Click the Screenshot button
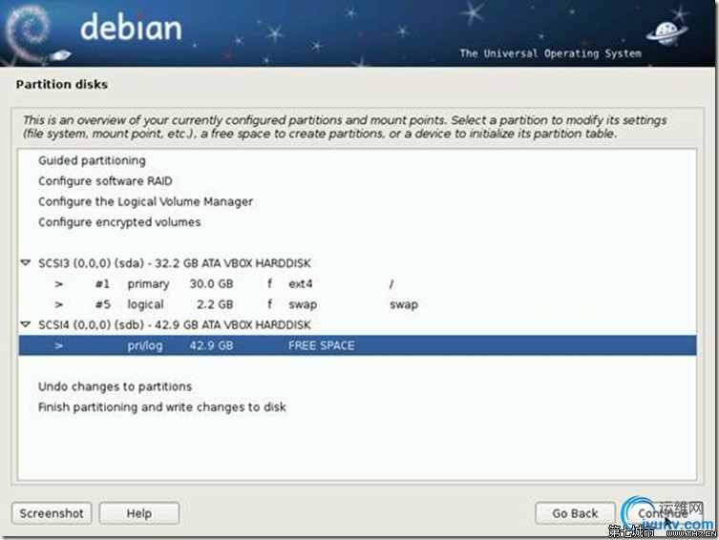 pos(52,513)
